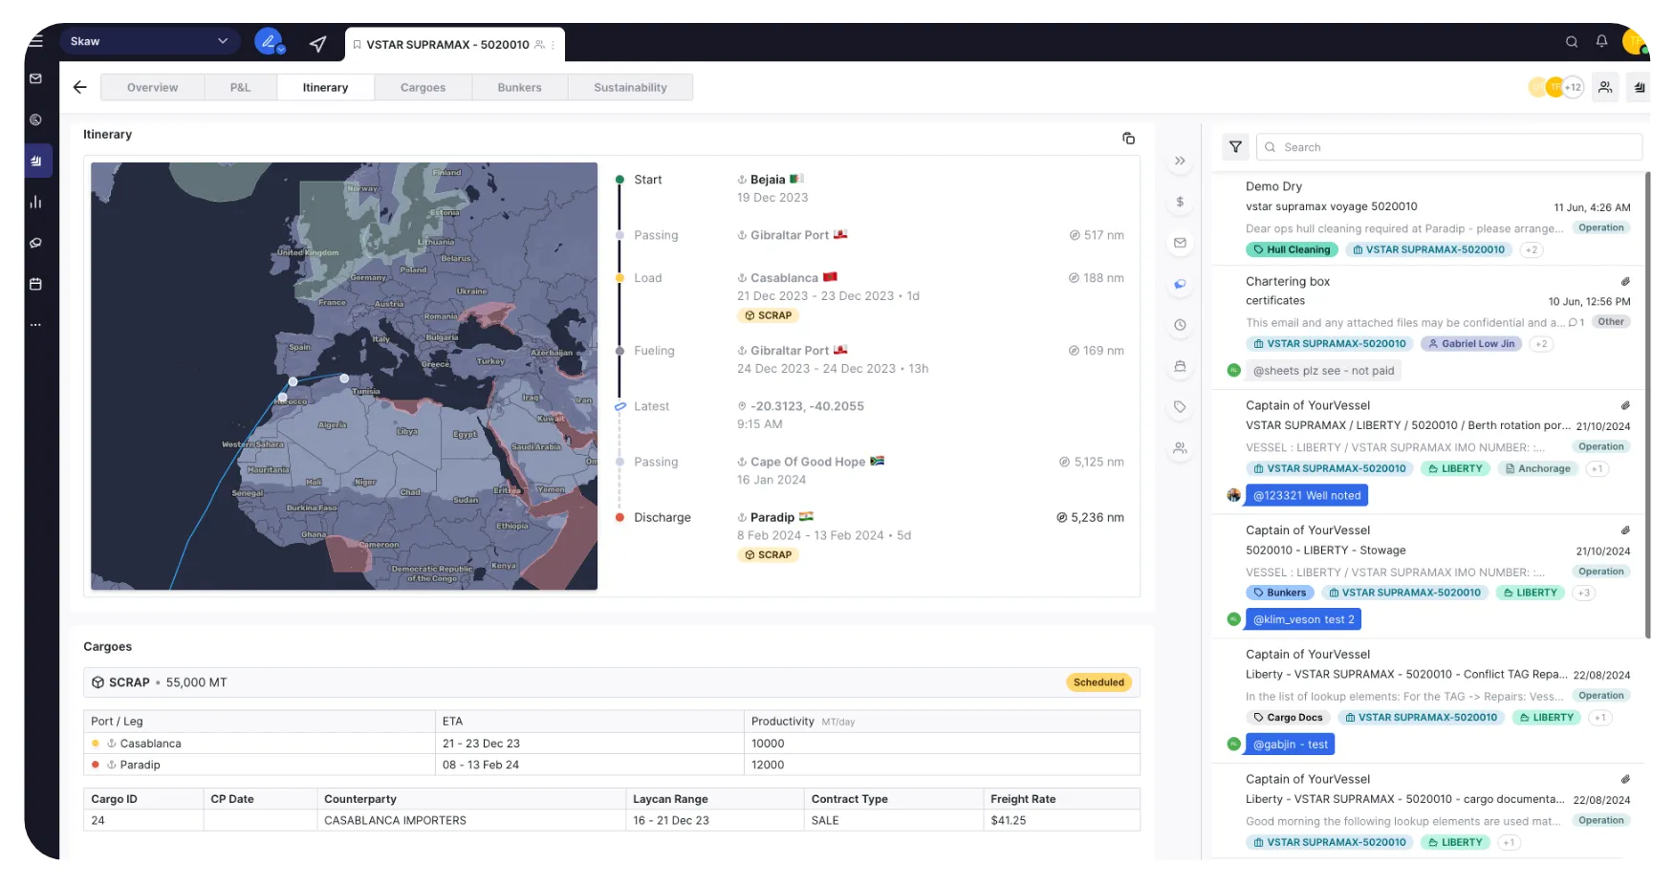Select the vessel icon in left sidebar
Screen dimensions: 1674x886
pos(37,161)
